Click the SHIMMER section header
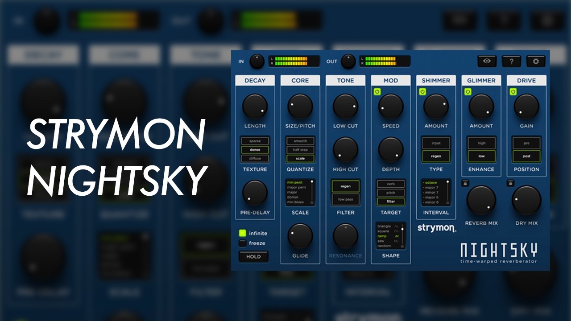The image size is (571, 321). 436,80
